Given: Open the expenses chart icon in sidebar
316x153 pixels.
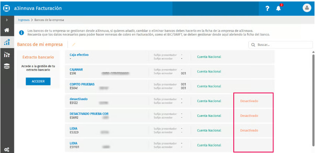Looking at the screenshot, I should (7, 54).
